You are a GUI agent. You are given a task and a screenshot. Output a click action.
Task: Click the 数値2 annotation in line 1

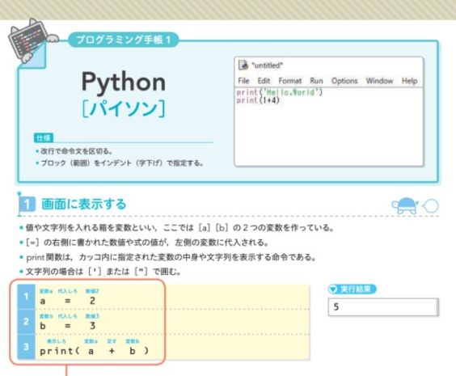(x=92, y=291)
